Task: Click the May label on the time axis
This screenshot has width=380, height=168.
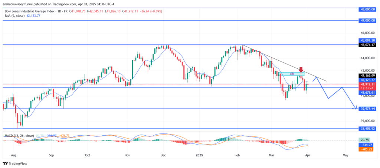Action: 345,155
